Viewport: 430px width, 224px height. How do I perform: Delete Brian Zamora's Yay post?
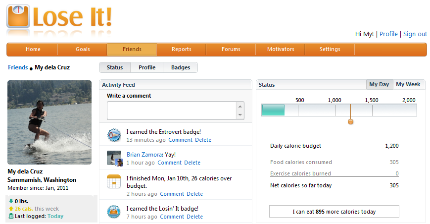coord(192,163)
